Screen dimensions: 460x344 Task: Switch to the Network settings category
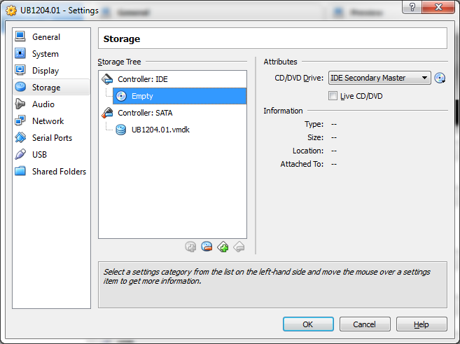point(48,121)
